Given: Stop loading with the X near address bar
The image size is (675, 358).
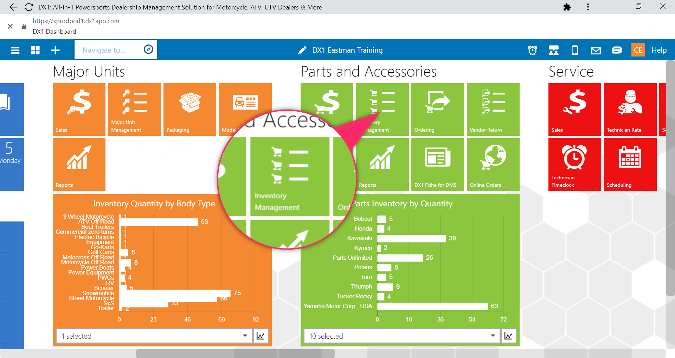Looking at the screenshot, I should pyautogui.click(x=10, y=26).
